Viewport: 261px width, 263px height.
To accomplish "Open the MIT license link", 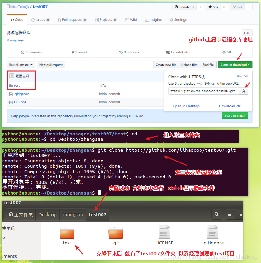I will point(227,52).
